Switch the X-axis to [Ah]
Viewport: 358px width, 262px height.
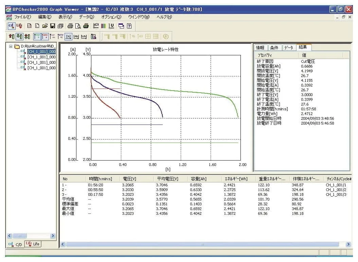(76, 37)
